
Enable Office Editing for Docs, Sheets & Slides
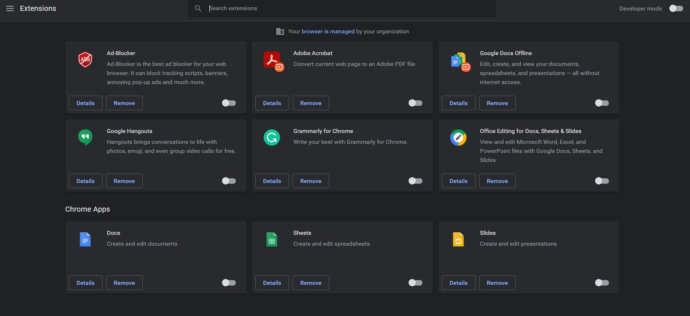(x=602, y=181)
